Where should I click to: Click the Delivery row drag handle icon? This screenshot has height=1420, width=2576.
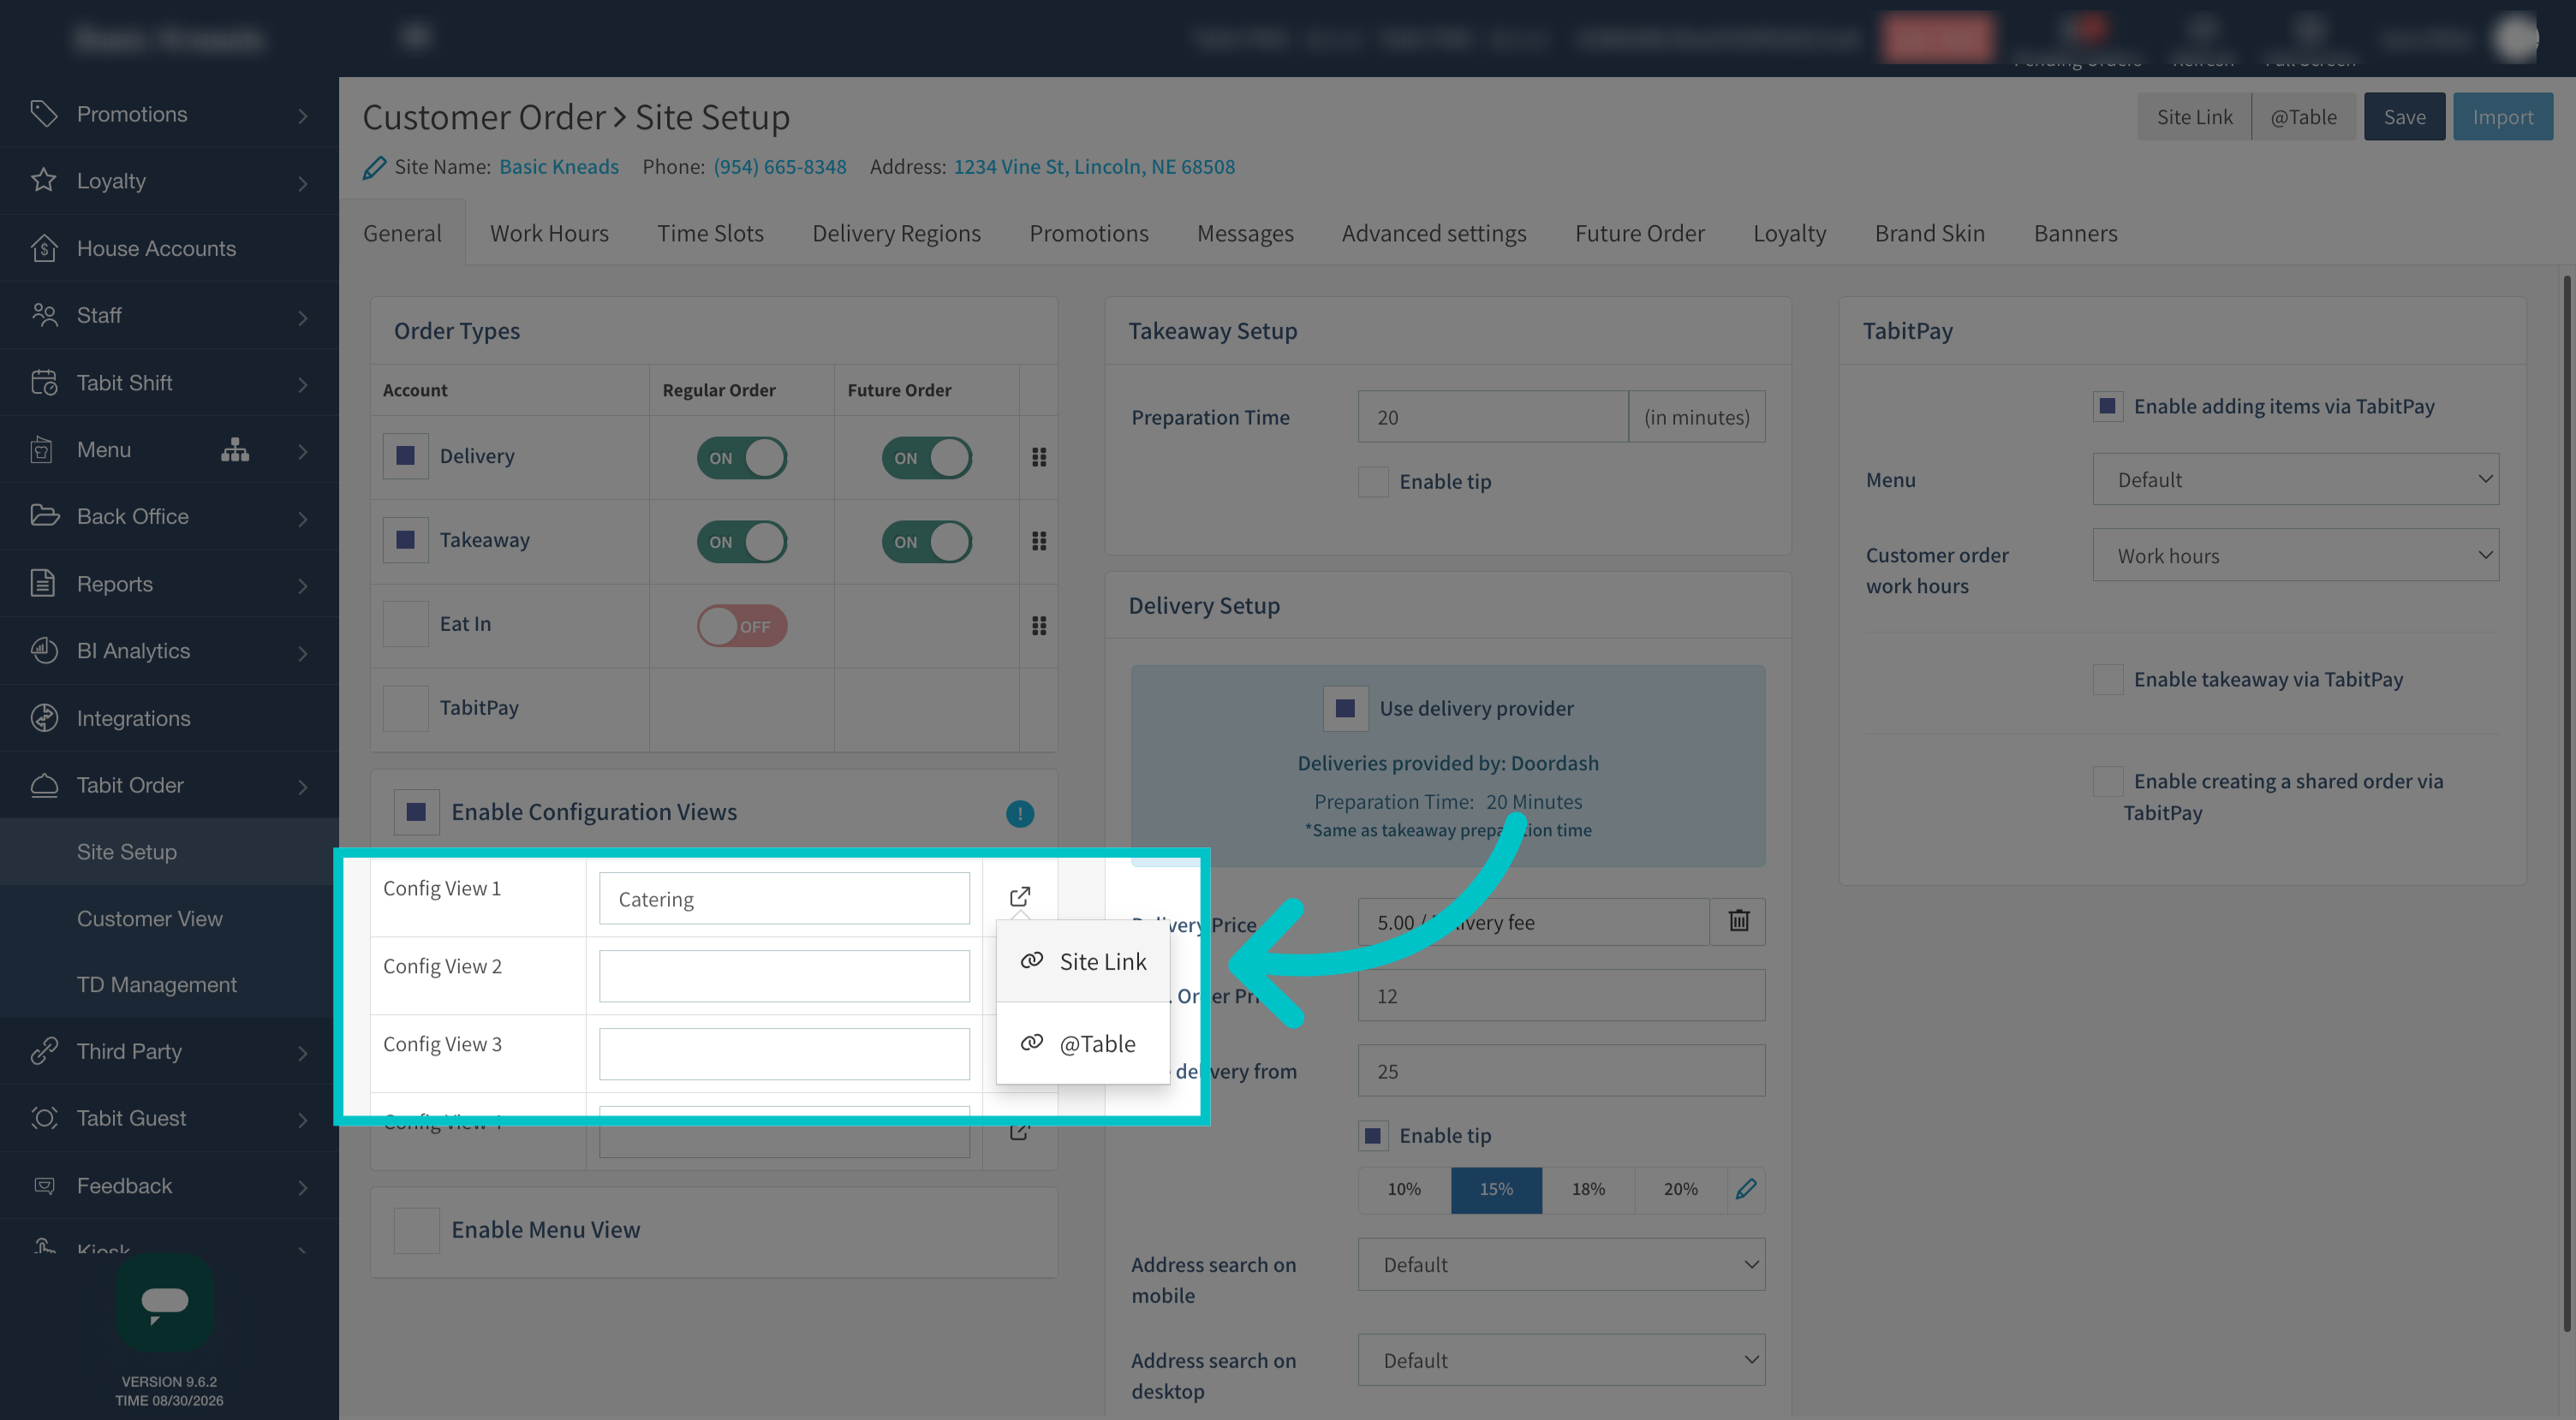(x=1039, y=457)
